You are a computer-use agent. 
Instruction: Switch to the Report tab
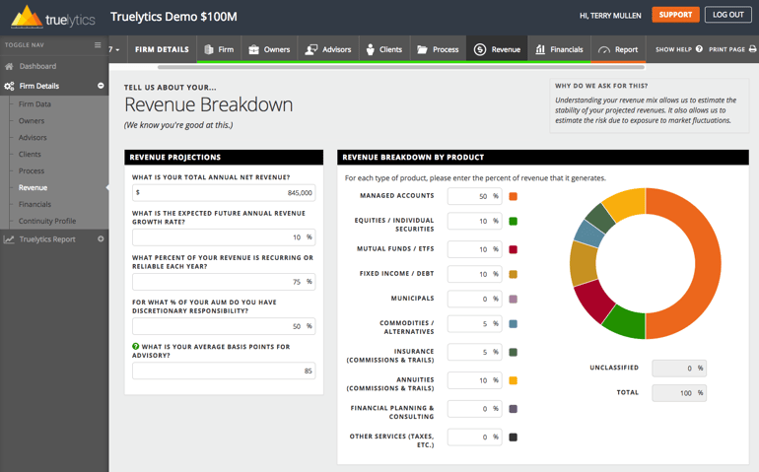pyautogui.click(x=619, y=49)
